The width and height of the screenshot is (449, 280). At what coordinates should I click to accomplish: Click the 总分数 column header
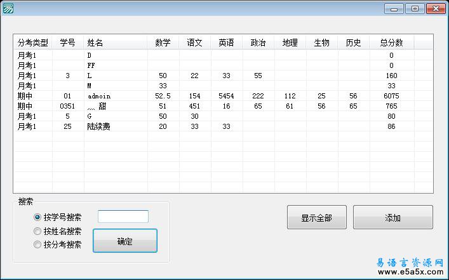(392, 43)
